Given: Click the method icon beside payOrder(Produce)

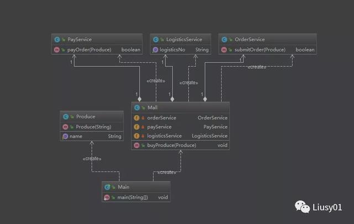Looking at the screenshot, I should pyautogui.click(x=57, y=50).
